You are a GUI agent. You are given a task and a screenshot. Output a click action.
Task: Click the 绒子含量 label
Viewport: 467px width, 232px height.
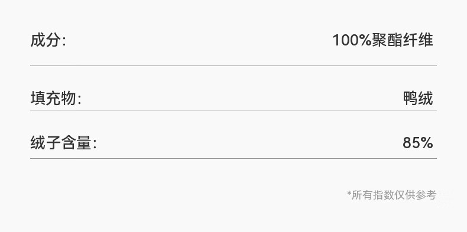63,143
